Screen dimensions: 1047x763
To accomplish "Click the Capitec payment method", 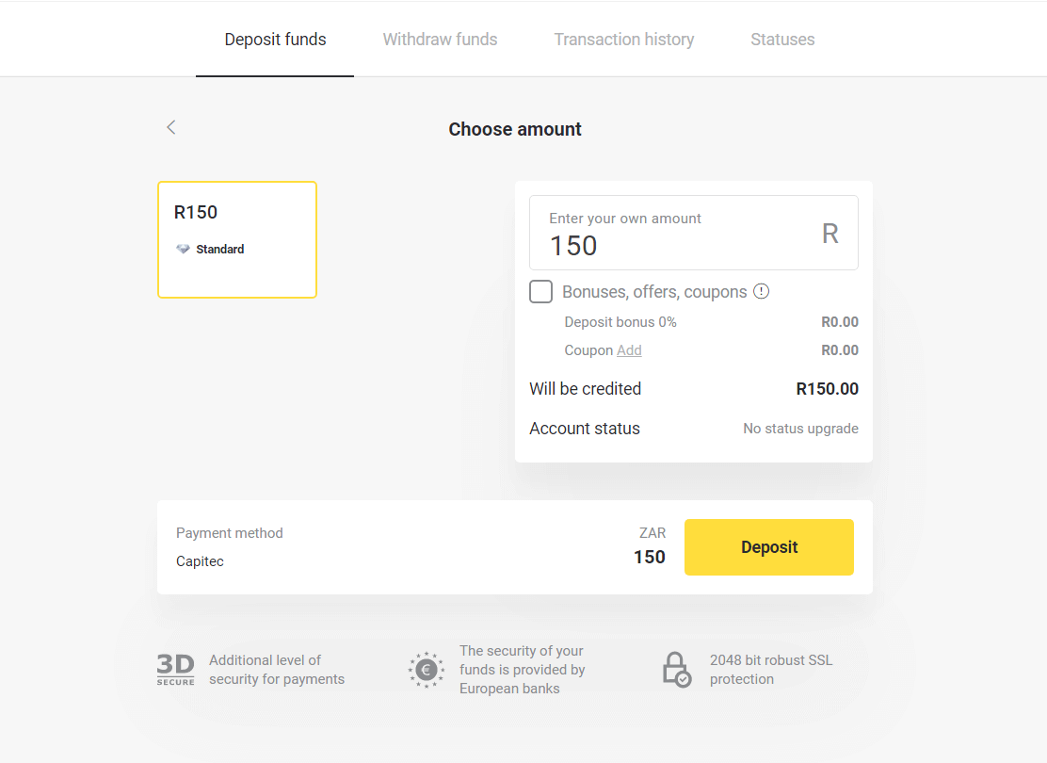I will tap(200, 561).
